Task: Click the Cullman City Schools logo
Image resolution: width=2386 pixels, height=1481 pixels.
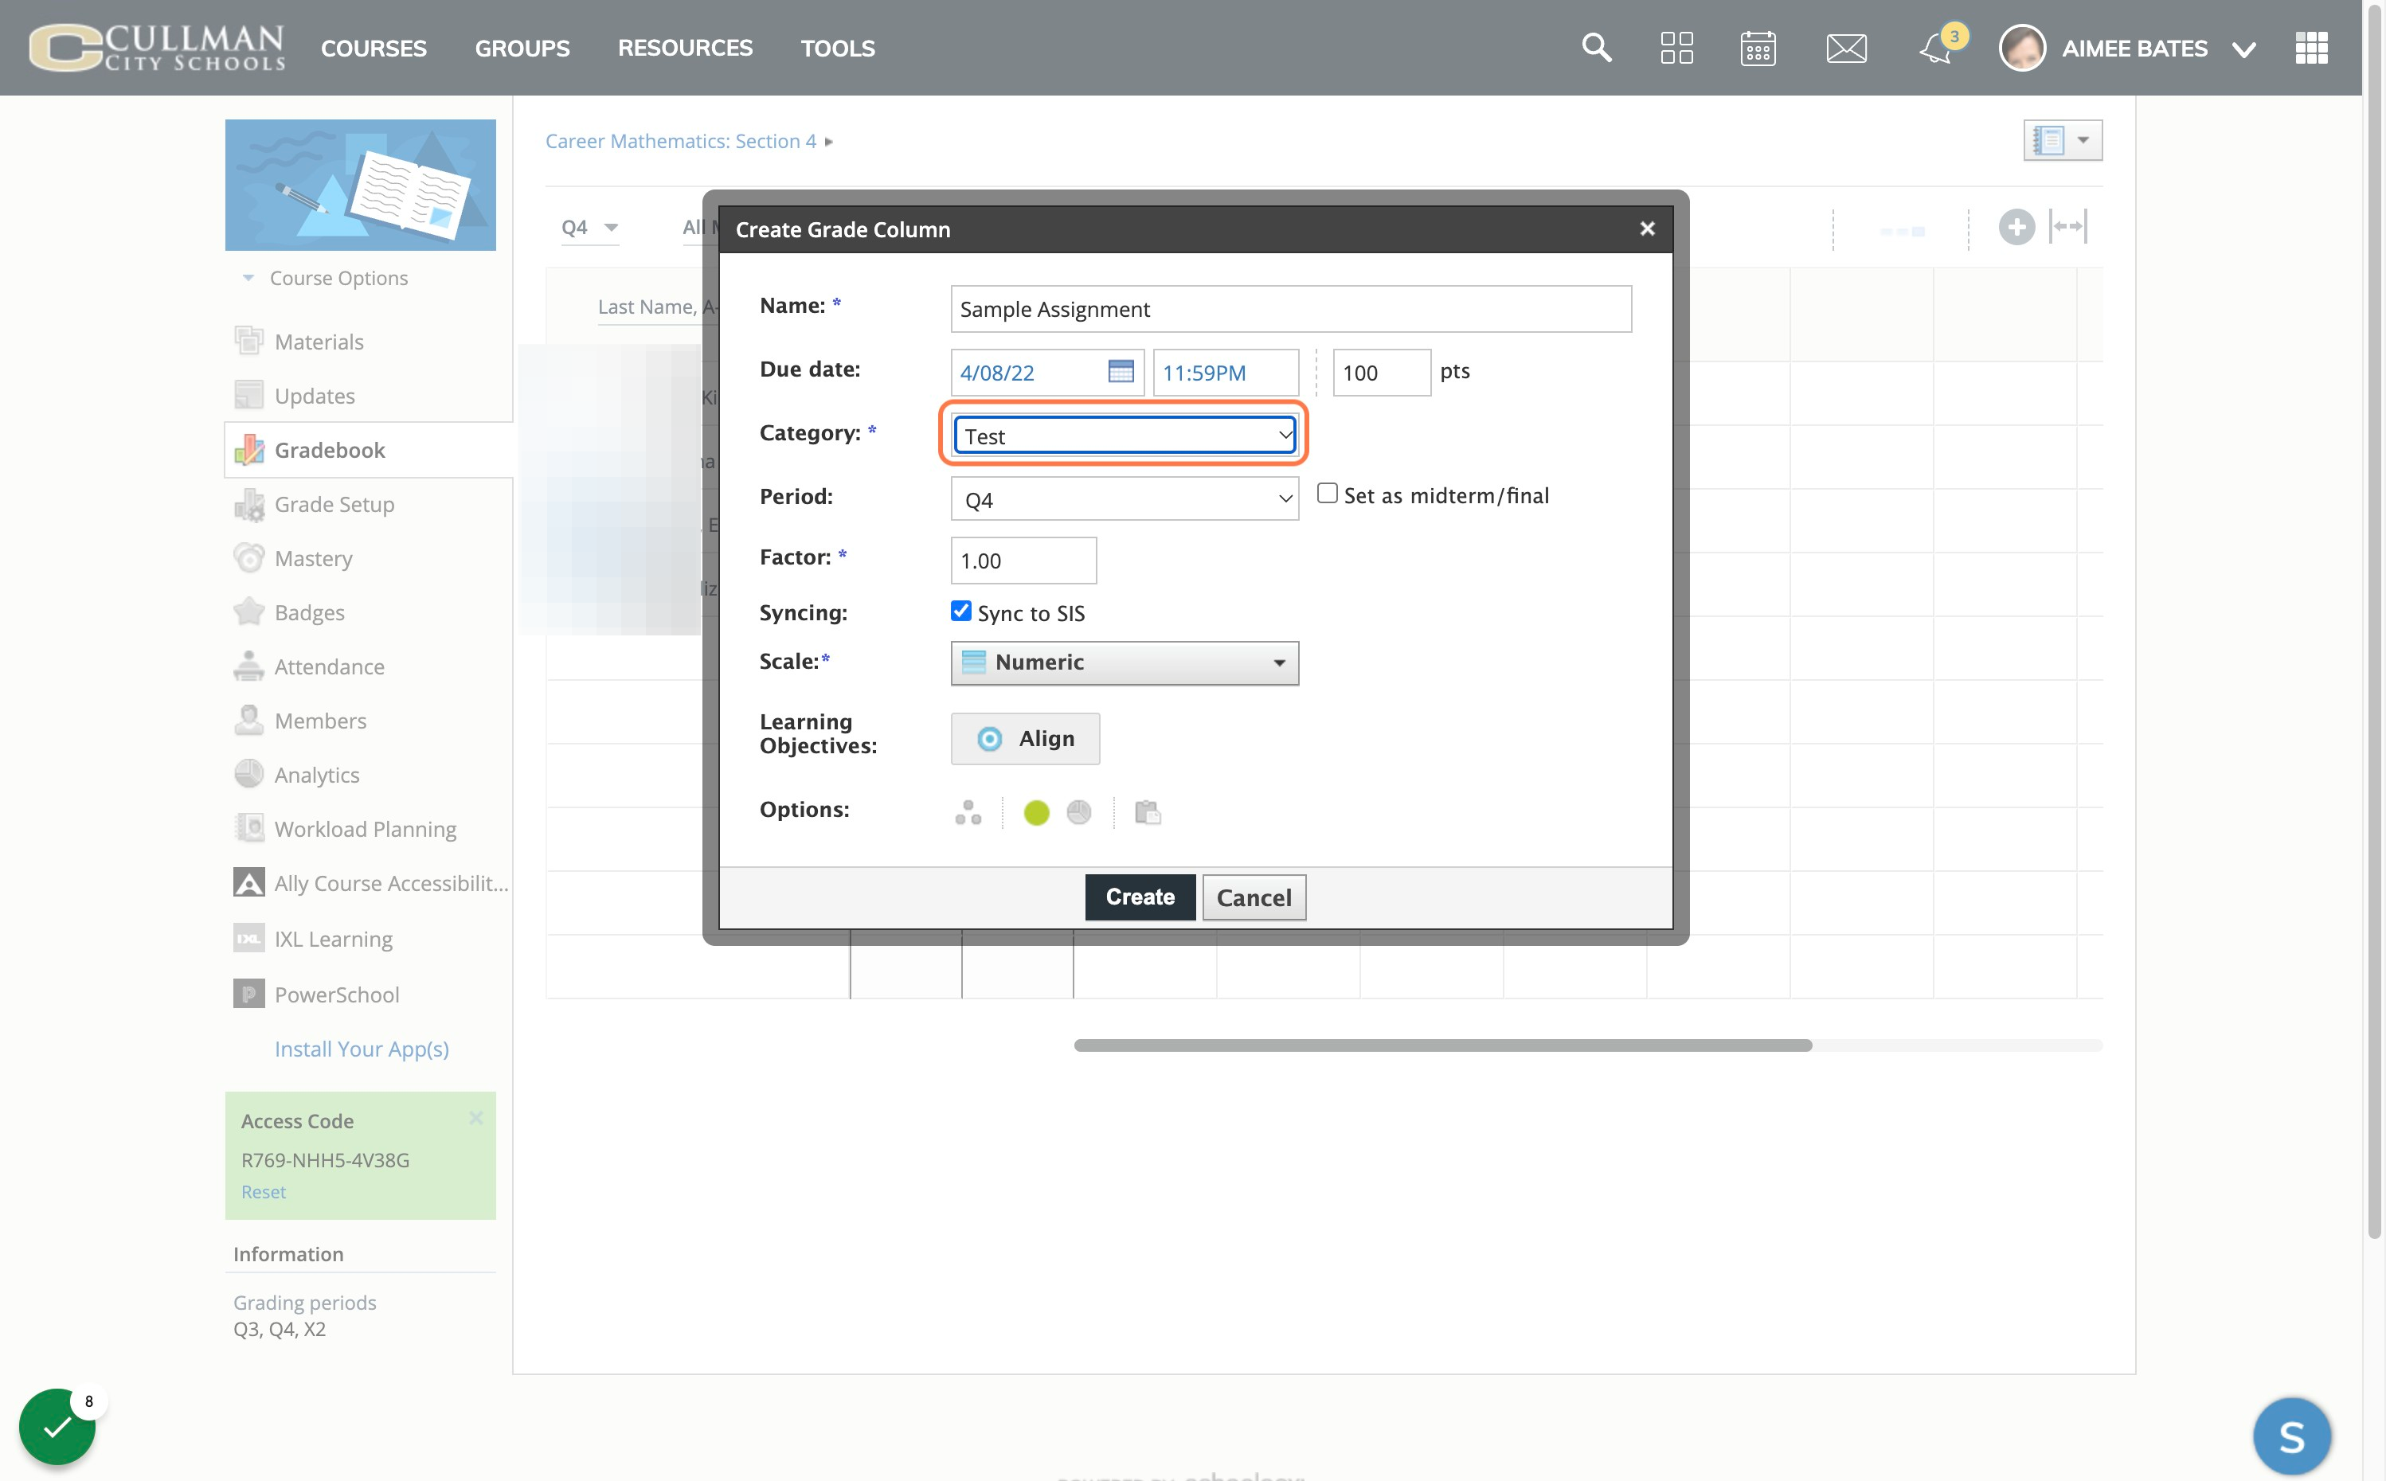Action: [158, 47]
